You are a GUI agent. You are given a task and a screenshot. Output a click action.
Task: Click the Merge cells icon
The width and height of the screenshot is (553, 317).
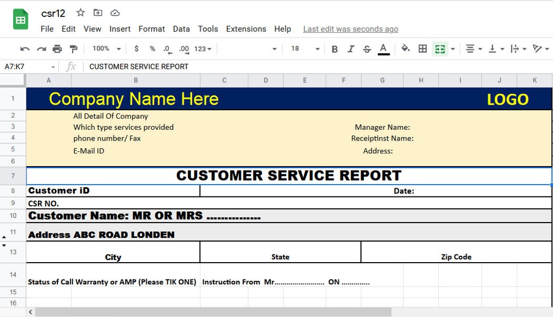(x=439, y=49)
